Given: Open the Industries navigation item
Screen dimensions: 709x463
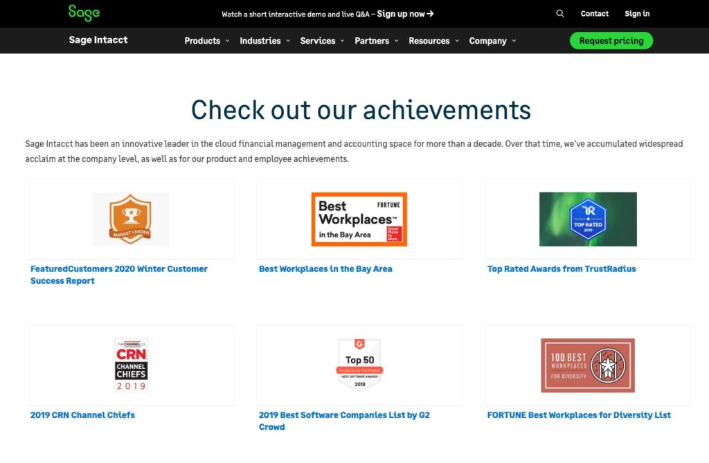Looking at the screenshot, I should coord(260,41).
